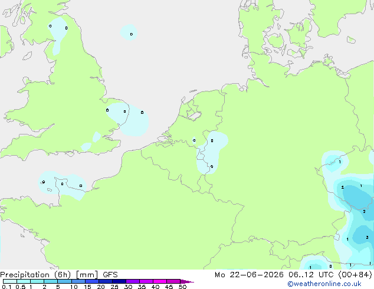The image size is (374, 289).
Task: Click the 10–15 mm legend color swatch
Action: [78, 281]
